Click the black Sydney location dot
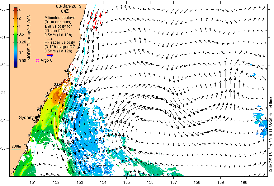 point(36,118)
